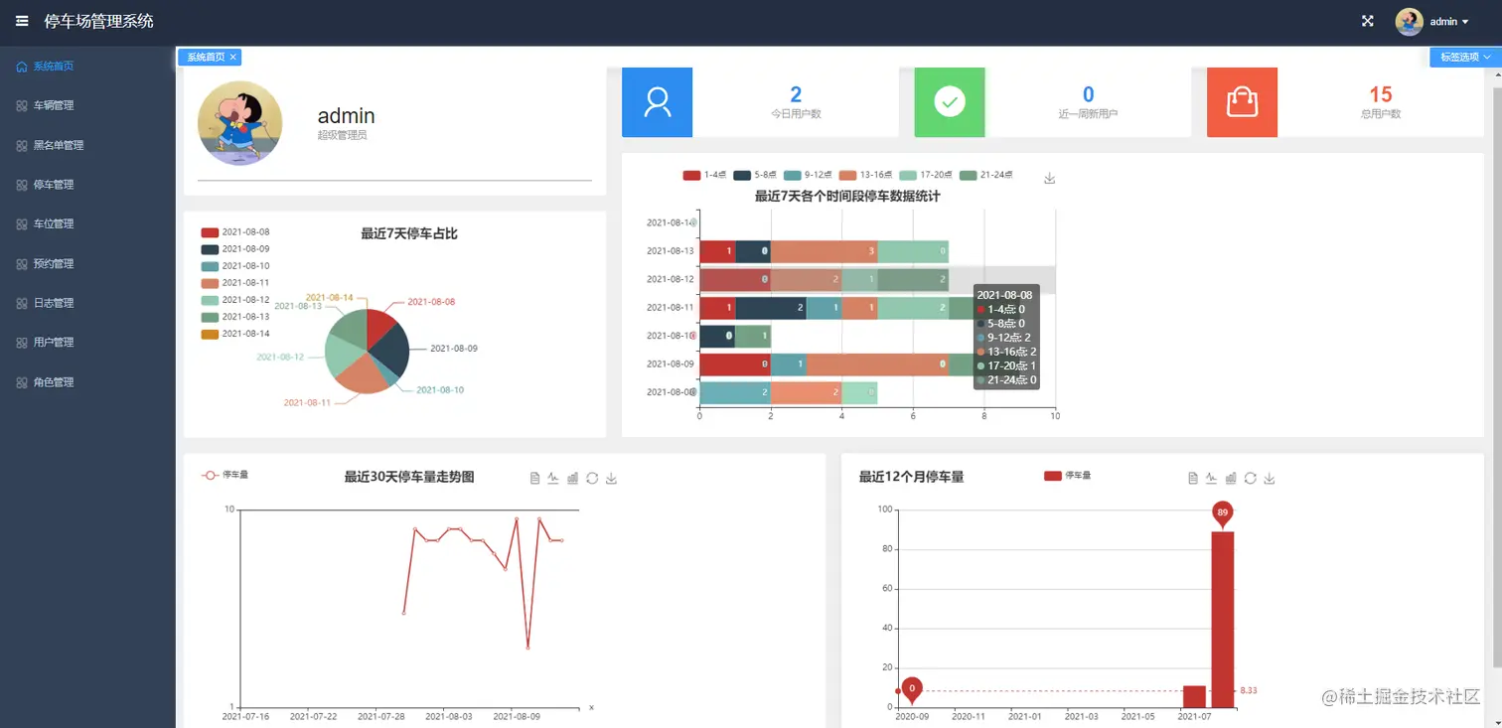Open 黑名单管理 in the sidebar
1502x728 pixels.
pyautogui.click(x=87, y=145)
